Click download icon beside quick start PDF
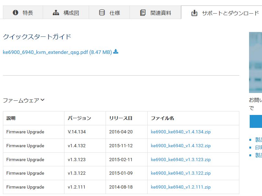Image resolution: width=262 pixels, height=196 pixels. point(116,52)
